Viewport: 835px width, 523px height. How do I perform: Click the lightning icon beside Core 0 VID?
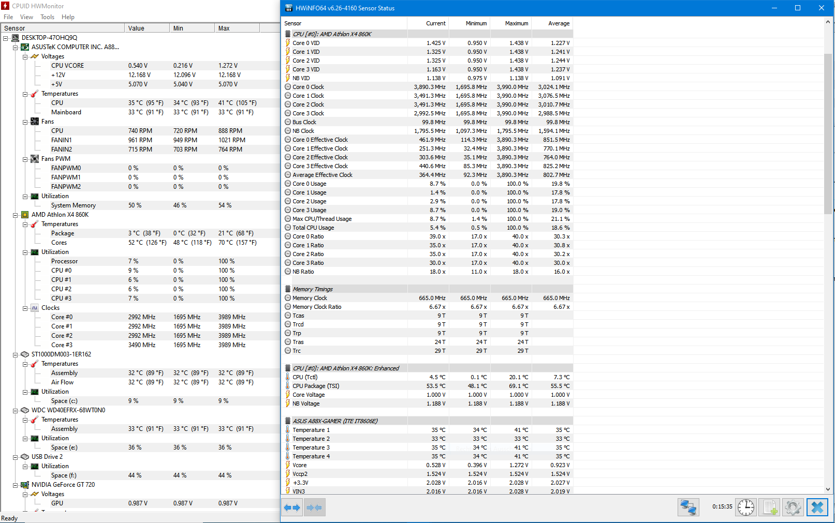(x=288, y=43)
